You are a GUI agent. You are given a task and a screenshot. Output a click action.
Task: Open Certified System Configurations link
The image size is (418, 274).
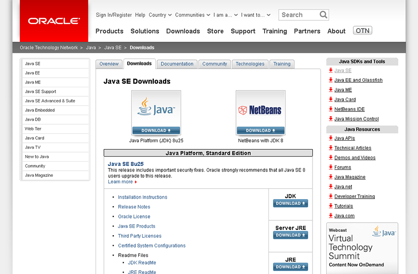[x=152, y=246]
